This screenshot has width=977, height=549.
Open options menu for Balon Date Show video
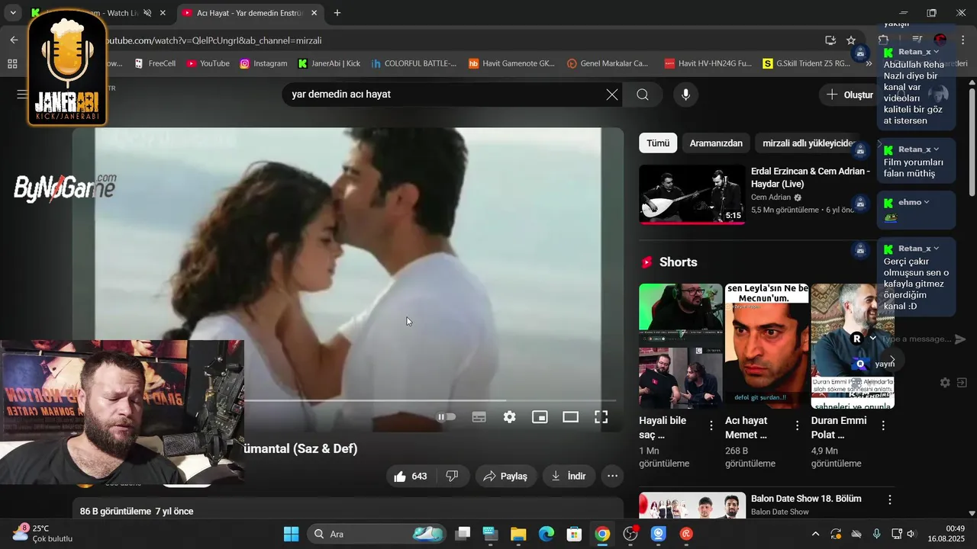(x=890, y=499)
